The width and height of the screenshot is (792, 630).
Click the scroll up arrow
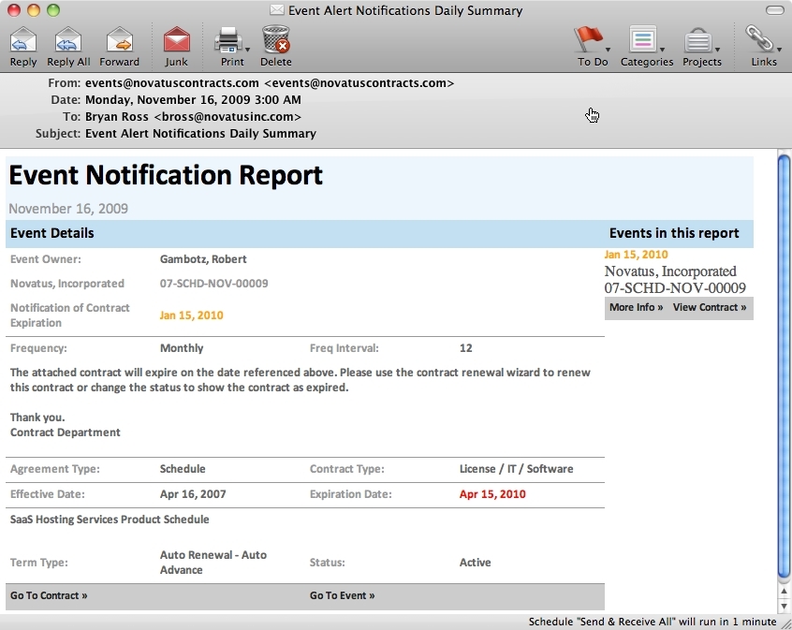784,592
